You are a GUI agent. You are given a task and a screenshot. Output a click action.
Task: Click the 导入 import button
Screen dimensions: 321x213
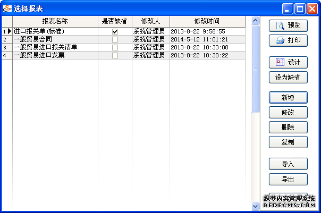click(288, 164)
